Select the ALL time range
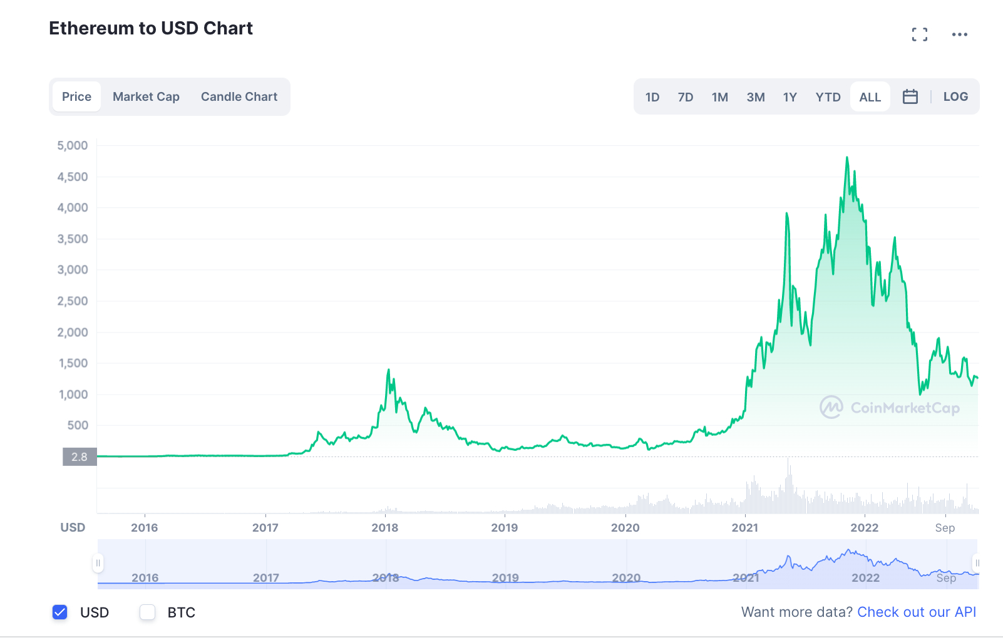The height and width of the screenshot is (640, 1003). point(870,97)
